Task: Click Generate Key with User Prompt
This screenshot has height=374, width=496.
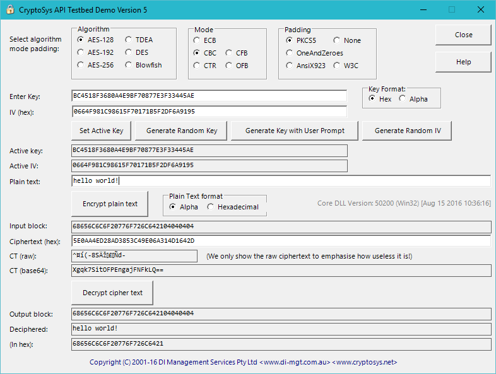Action: coord(295,131)
